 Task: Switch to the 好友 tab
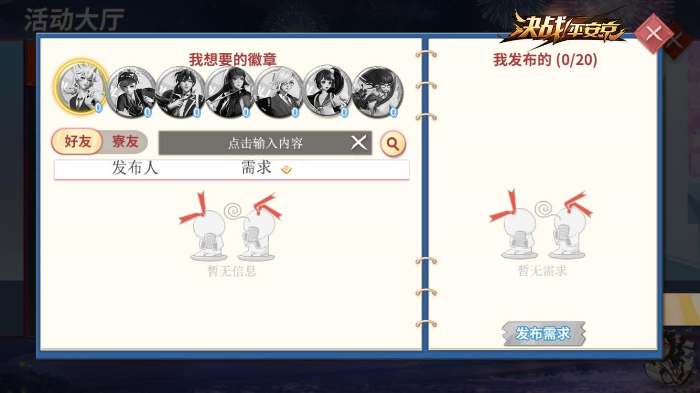pos(77,142)
